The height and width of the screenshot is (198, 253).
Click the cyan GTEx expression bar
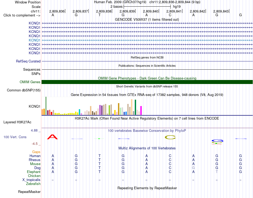(79, 112)
